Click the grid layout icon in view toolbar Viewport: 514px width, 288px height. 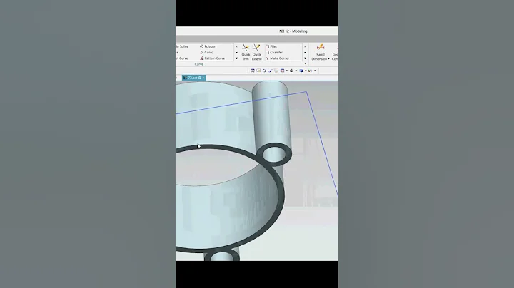[282, 71]
